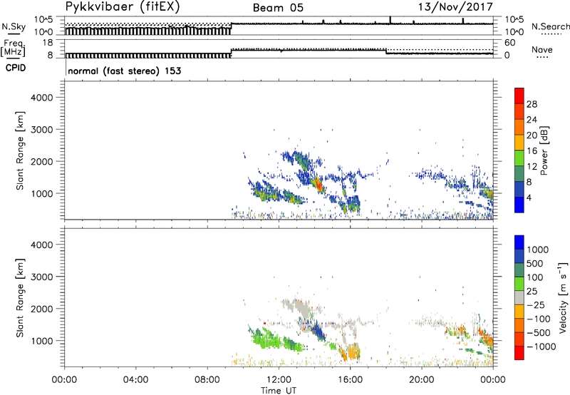Click the 'Nave' legend label
The image size is (570, 395).
542,49
